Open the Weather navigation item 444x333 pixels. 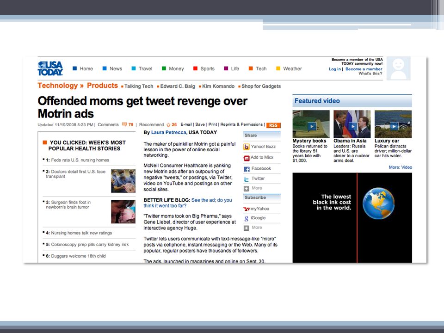pos(292,68)
